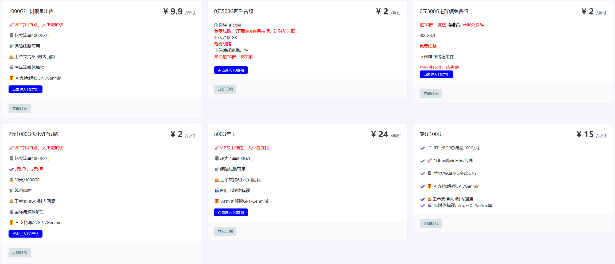
Task: Click 点击进入TG群组 in 0元300G进群领免费码 card
Action: [436, 74]
